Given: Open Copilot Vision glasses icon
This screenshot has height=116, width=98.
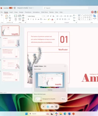Looking at the screenshot, I should coord(52,107).
